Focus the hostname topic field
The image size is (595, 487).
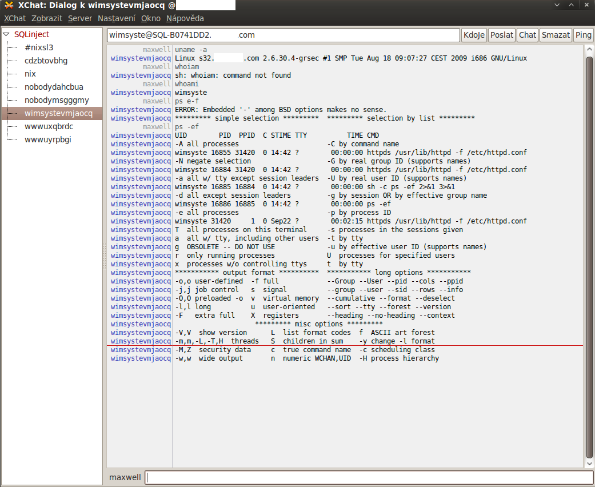tap(283, 35)
